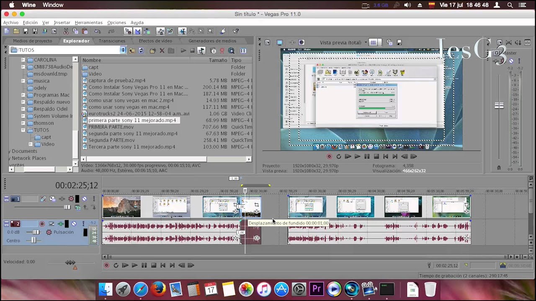536x301 pixels.
Task: Refresh the Explorer file list
Action: (x=141, y=51)
